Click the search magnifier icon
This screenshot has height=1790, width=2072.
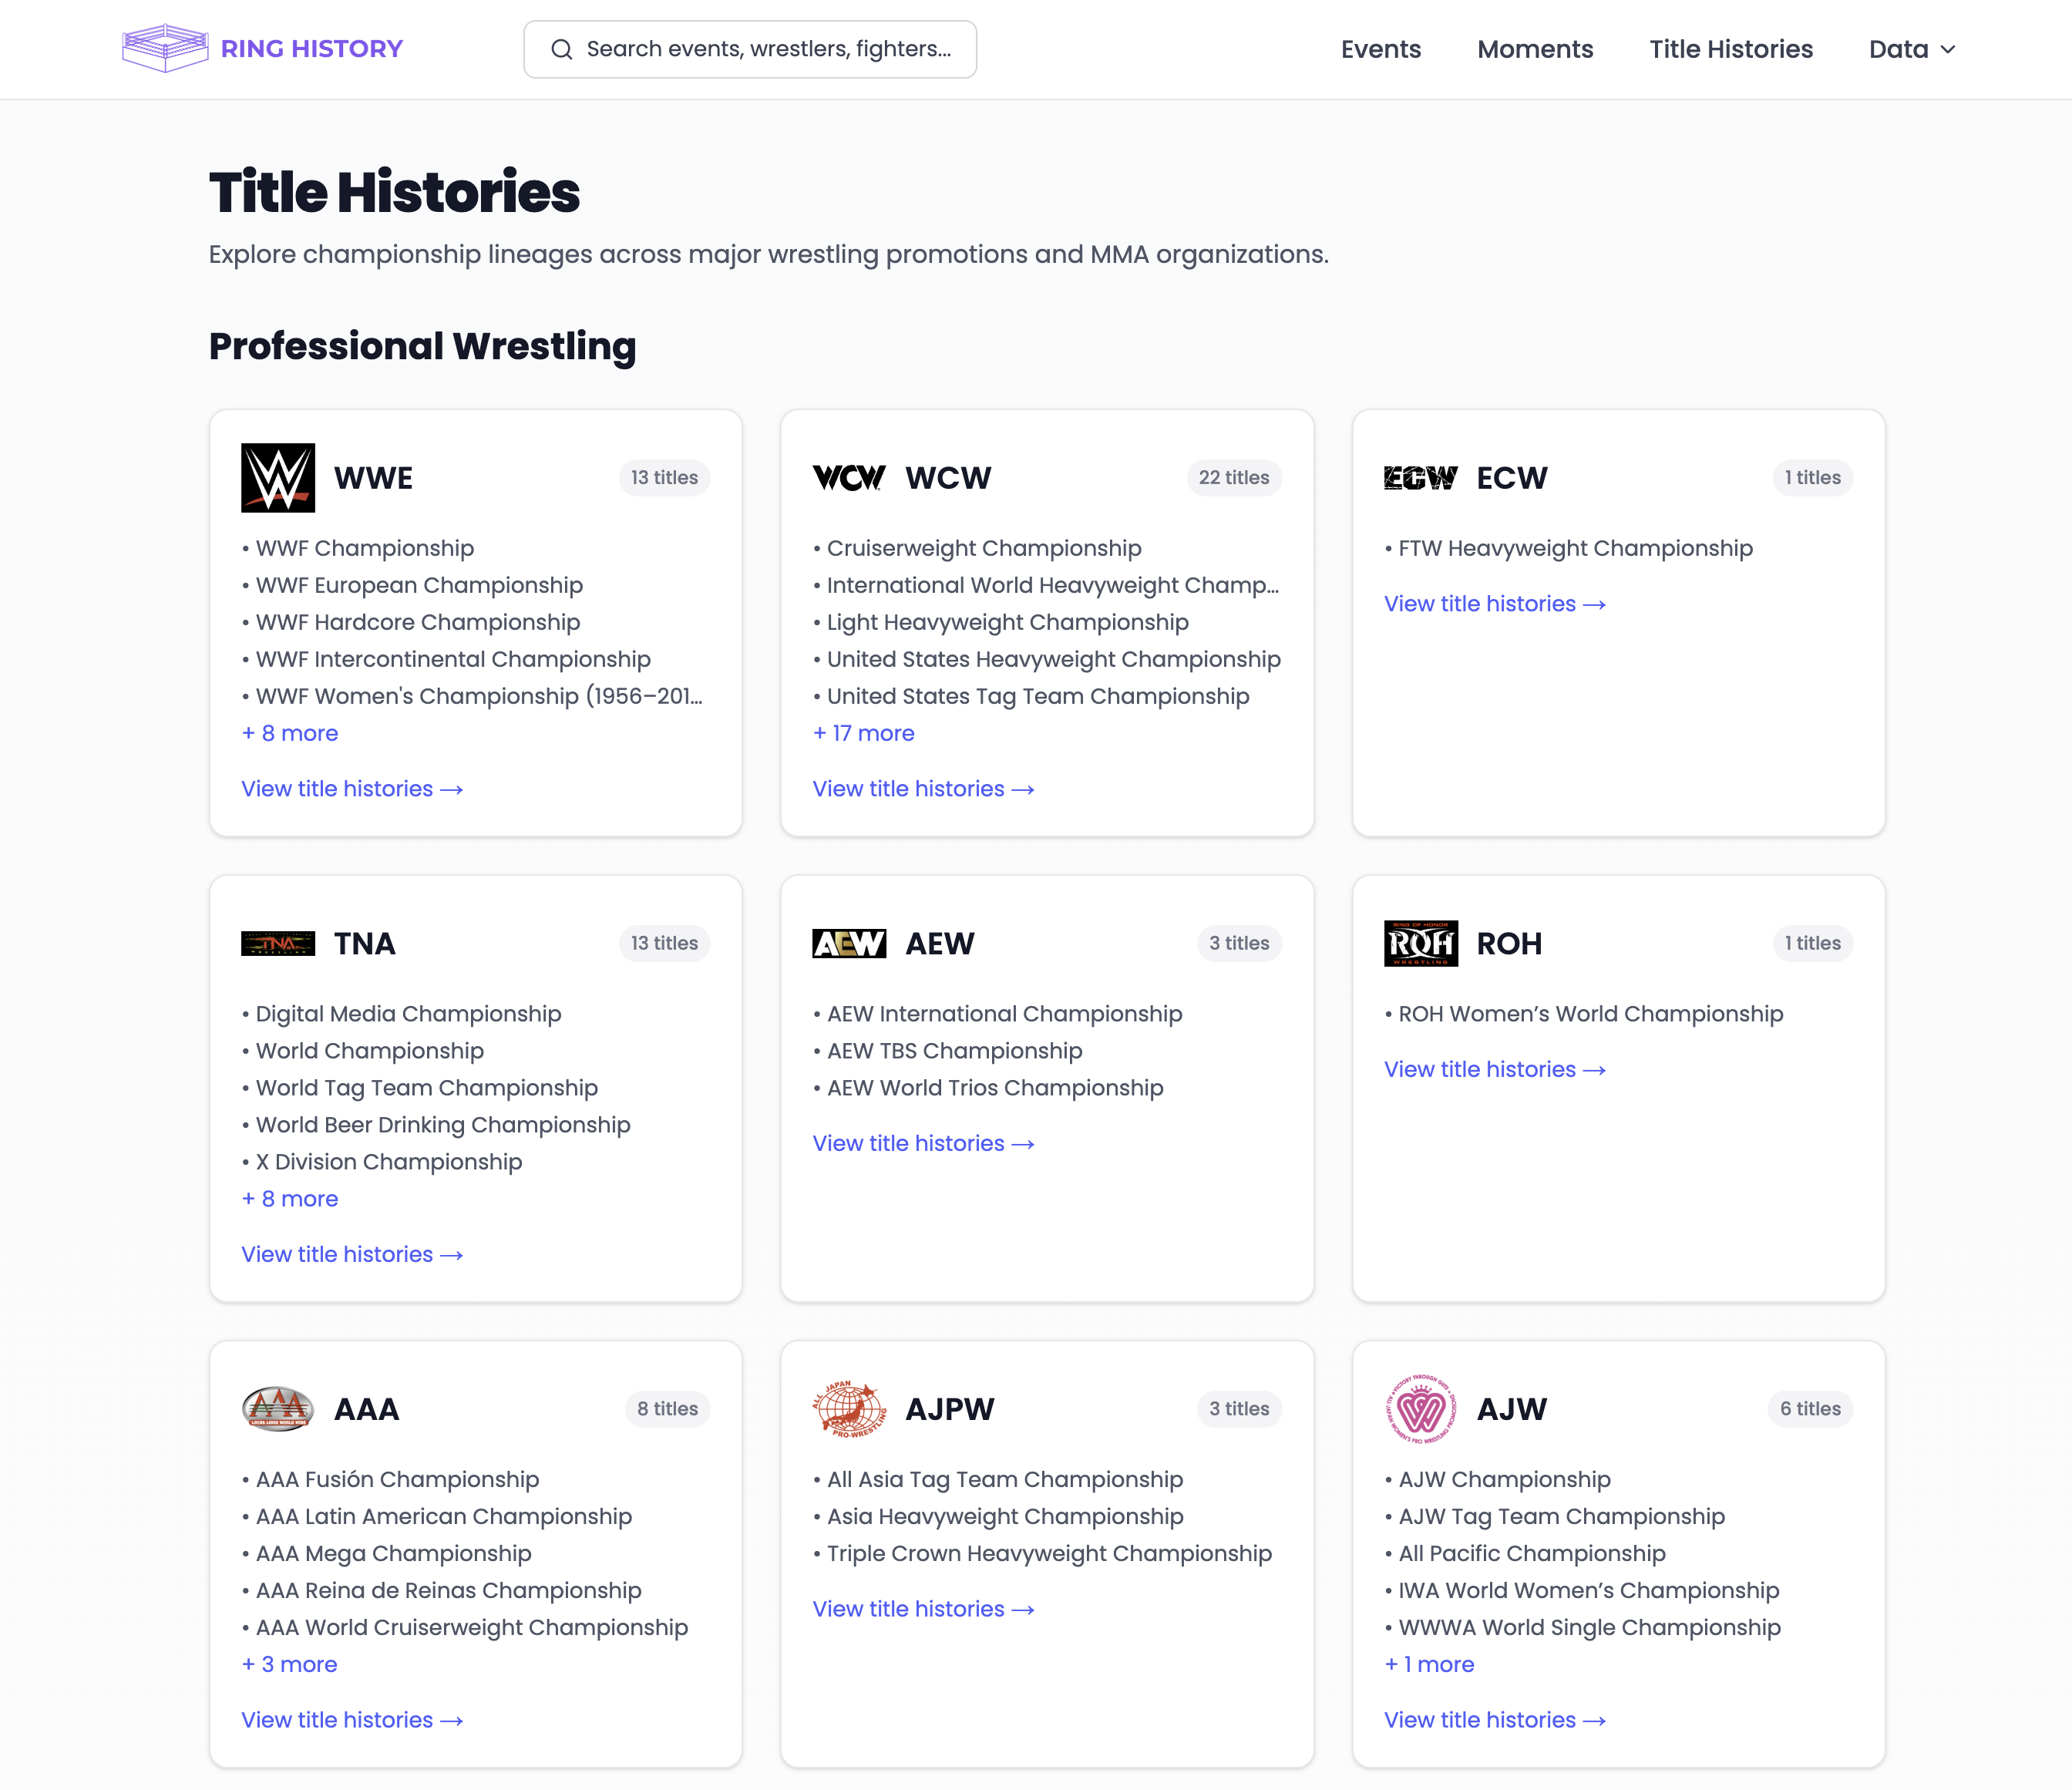[562, 48]
